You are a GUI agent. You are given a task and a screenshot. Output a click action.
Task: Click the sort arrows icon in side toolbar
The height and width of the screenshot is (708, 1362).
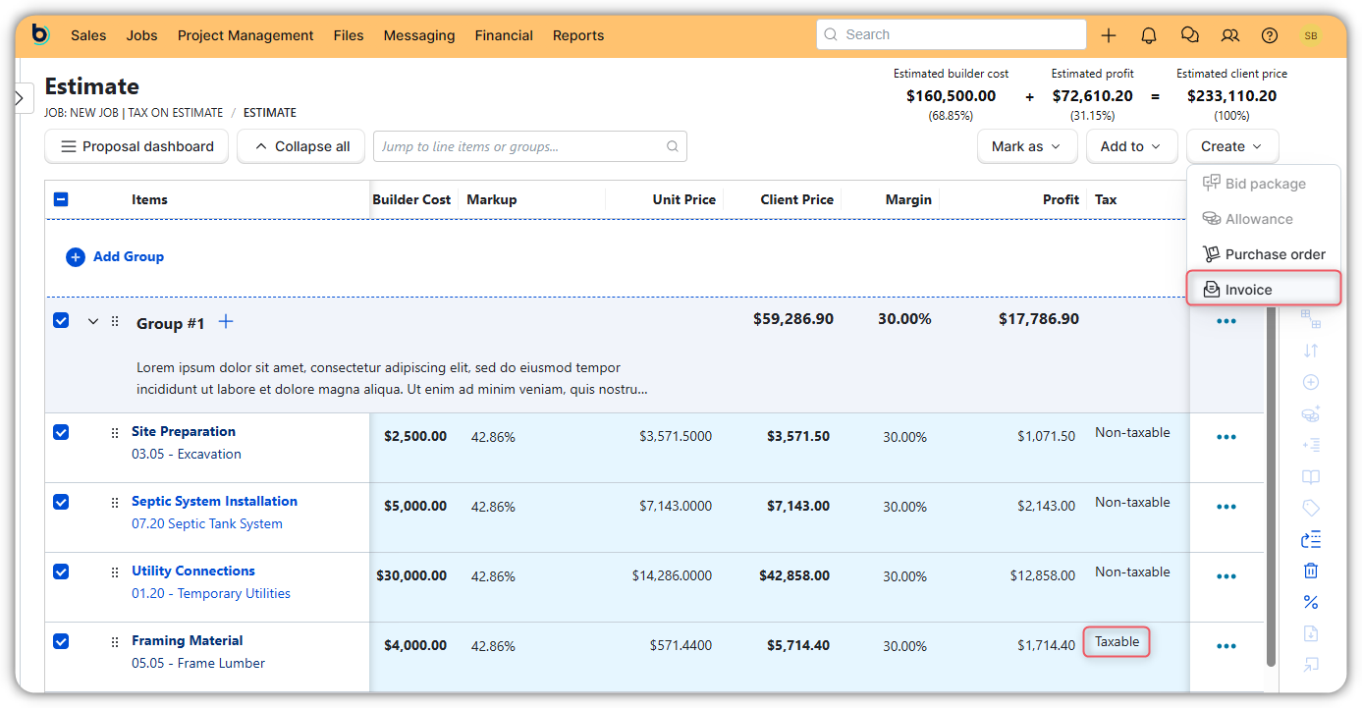click(1311, 351)
